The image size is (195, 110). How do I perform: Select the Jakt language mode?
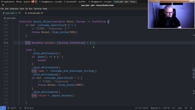point(179,108)
